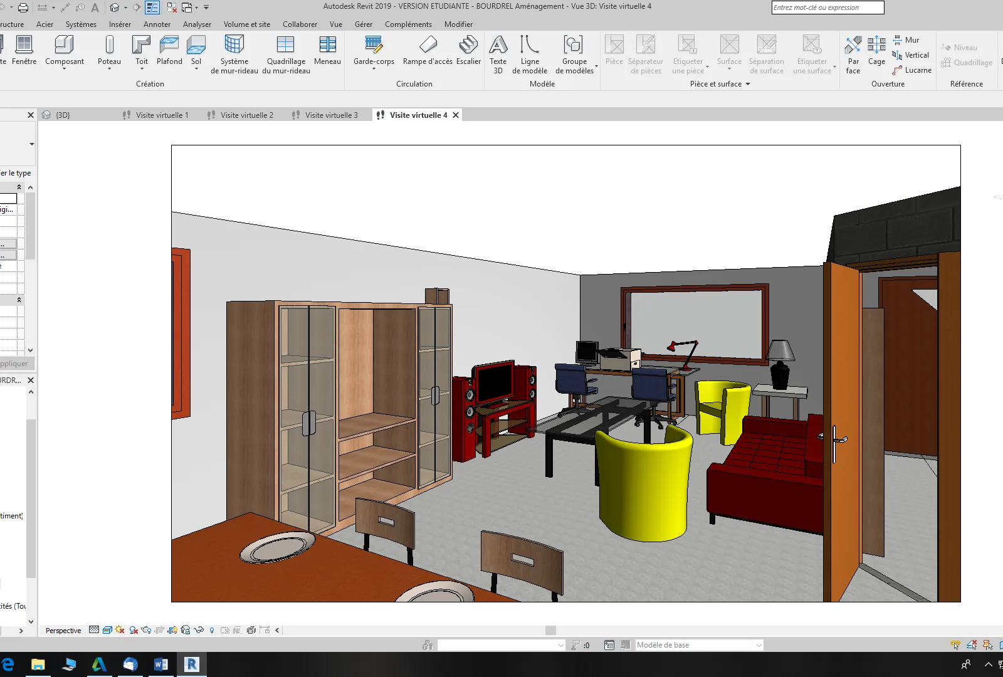Click Système de mur-rideau tool

point(234,55)
